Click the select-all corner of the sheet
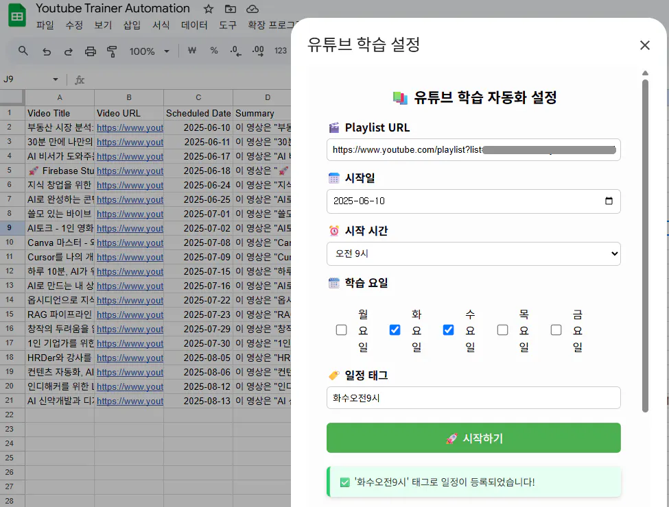This screenshot has width=669, height=507. point(12,97)
